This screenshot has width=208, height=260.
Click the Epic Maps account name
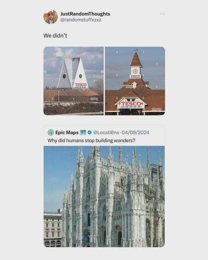point(67,133)
